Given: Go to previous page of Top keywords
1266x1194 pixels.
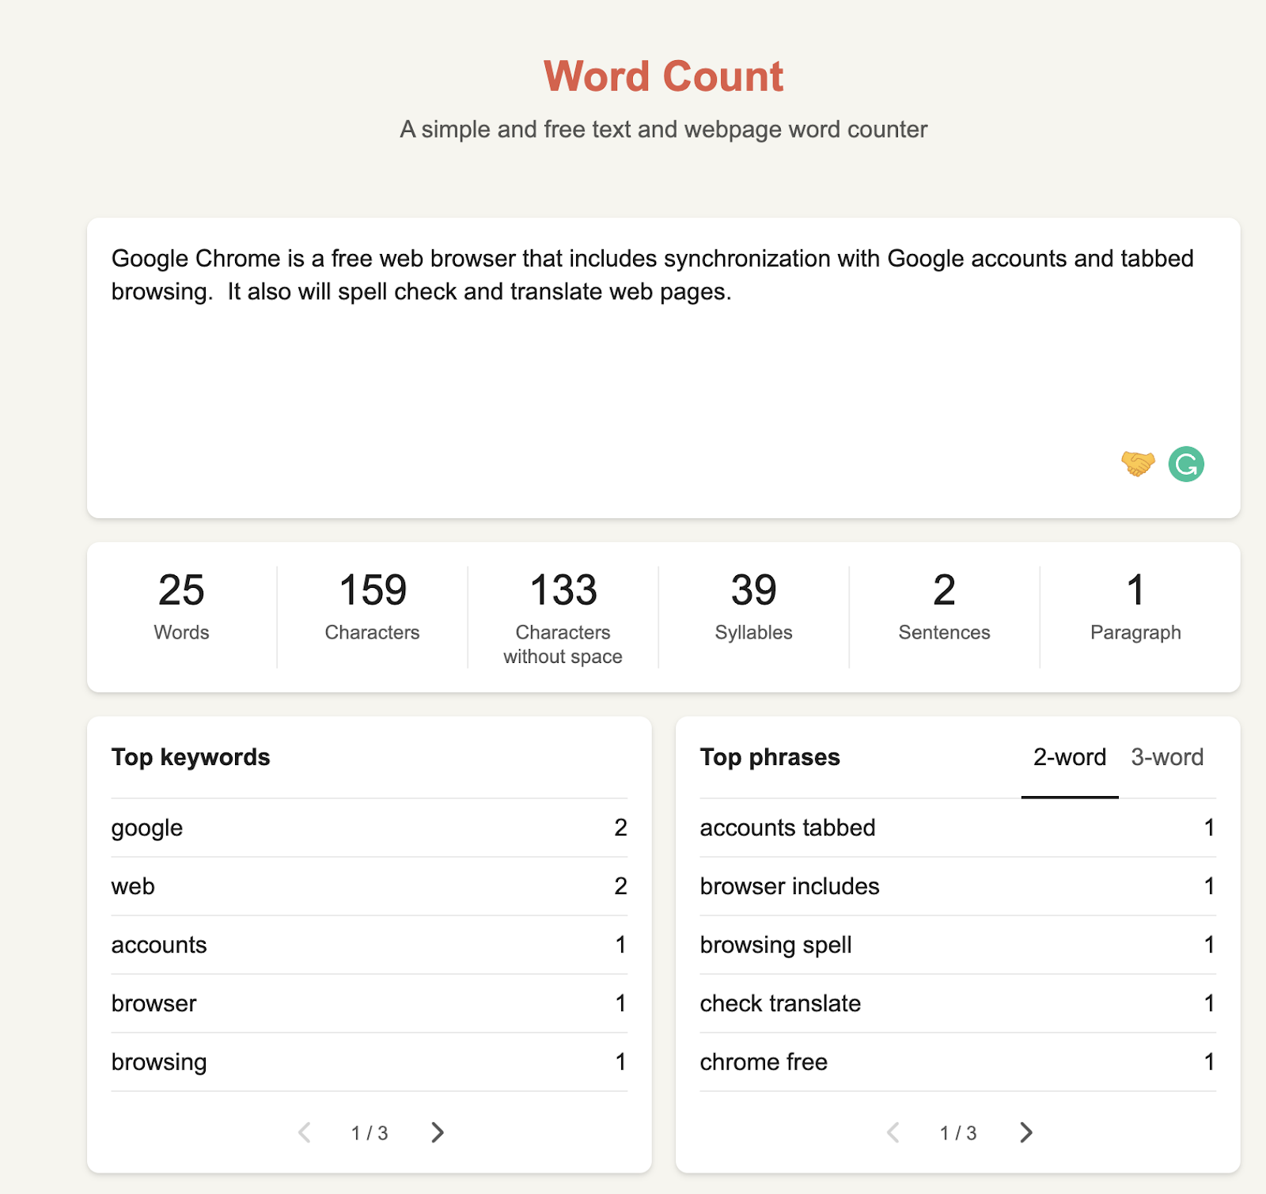Looking at the screenshot, I should pos(305,1132).
